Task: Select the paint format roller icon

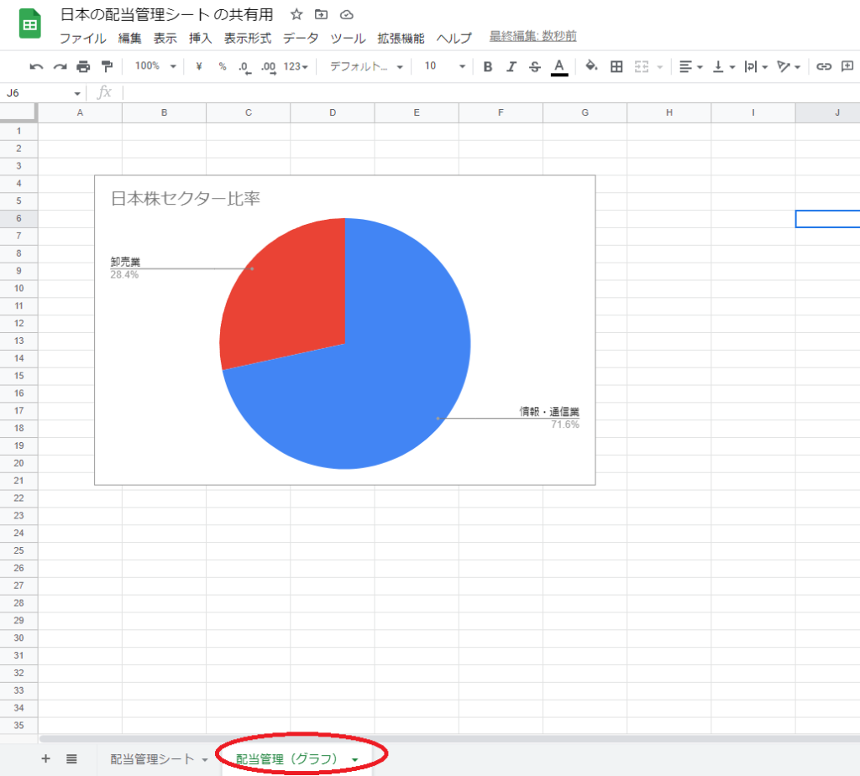Action: (107, 66)
